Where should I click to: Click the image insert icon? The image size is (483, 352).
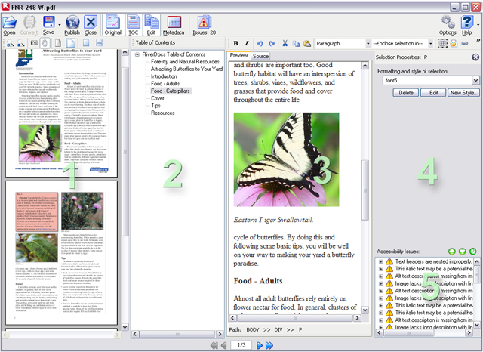[x=454, y=44]
